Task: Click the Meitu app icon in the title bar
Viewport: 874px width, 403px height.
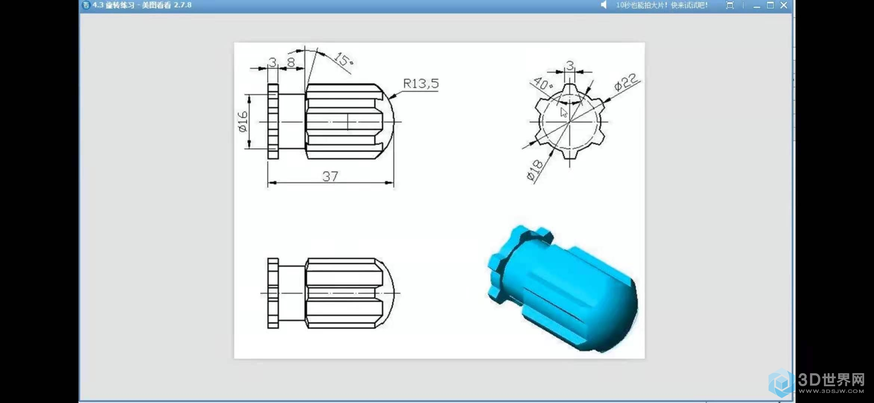Action: [86, 5]
